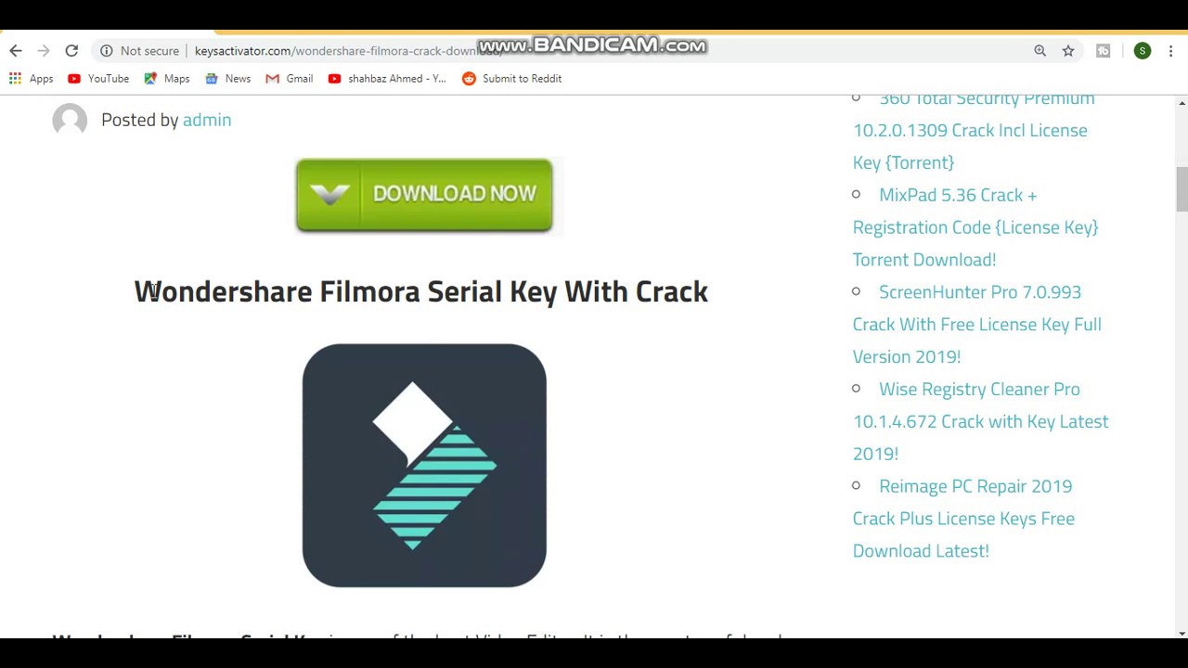Open the Submit to Reddit bookmark
1188x668 pixels.
pyautogui.click(x=511, y=79)
